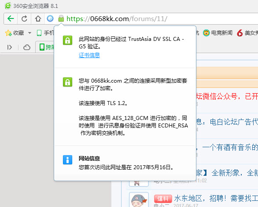Screen dimensions: 258x207
Task: Click the cartoon avatar thumbnail beside 爆料
Action: 139,200
